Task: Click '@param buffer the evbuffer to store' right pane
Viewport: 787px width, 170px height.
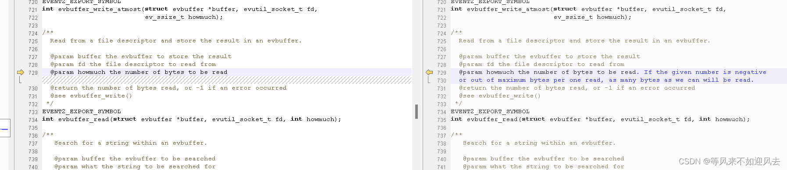Action: tap(549, 56)
